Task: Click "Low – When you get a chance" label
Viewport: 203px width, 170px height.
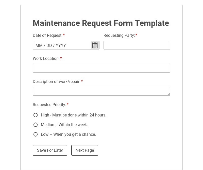Action: (x=68, y=134)
